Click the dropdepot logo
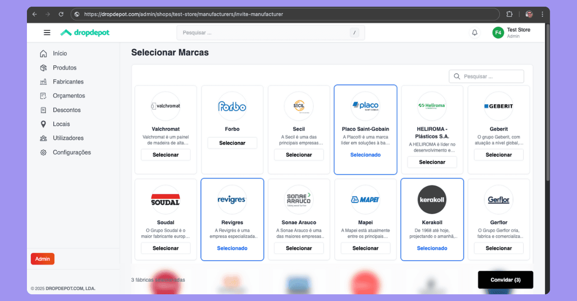Screen dimensions: 577x301 tap(85, 32)
